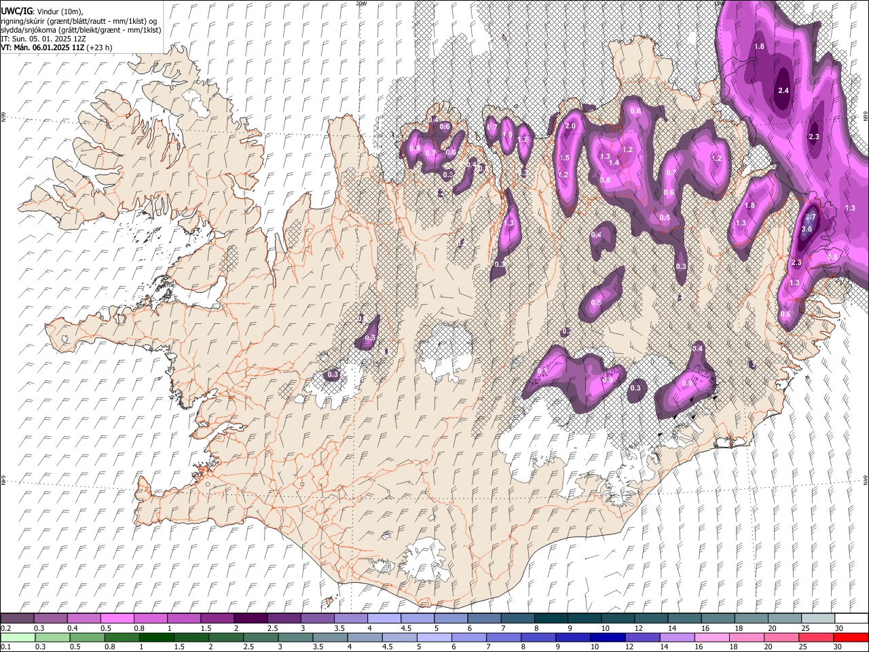Click the 'VT: Mán. 06.01.2025 11Z (+23 h)' line

click(56, 48)
